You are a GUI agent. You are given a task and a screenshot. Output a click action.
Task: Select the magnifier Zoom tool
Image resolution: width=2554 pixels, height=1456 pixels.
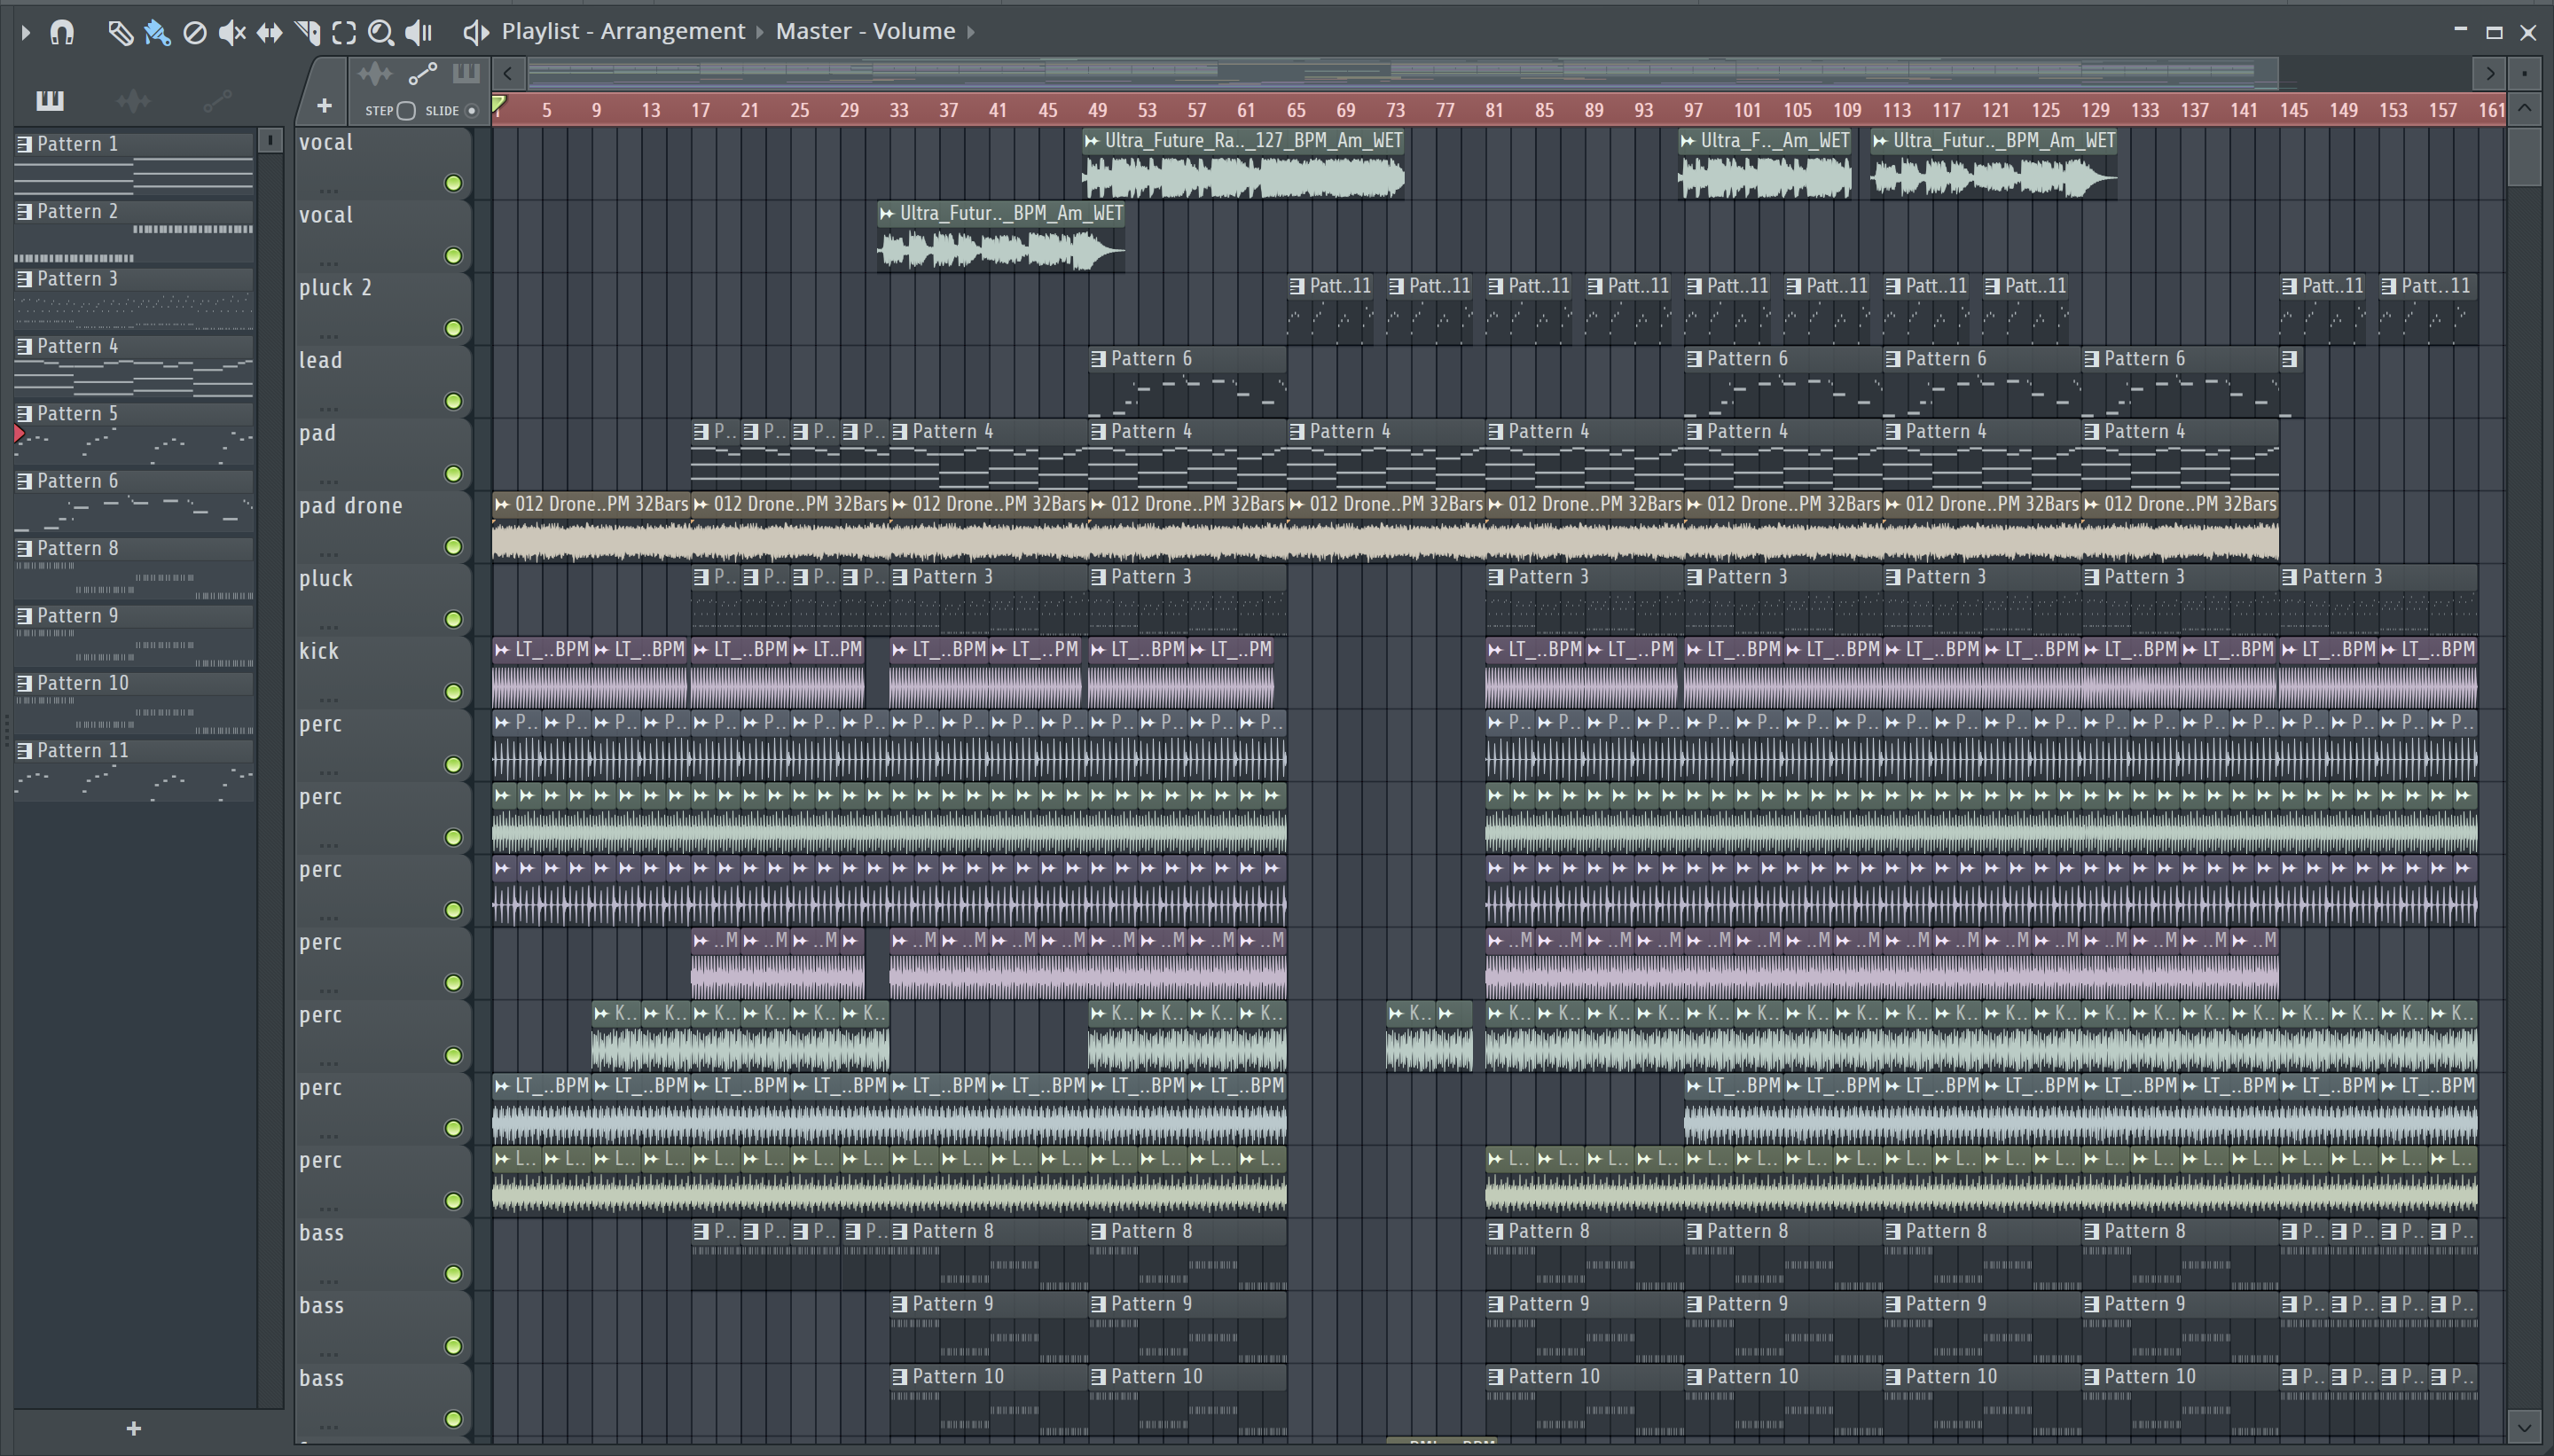click(x=380, y=33)
